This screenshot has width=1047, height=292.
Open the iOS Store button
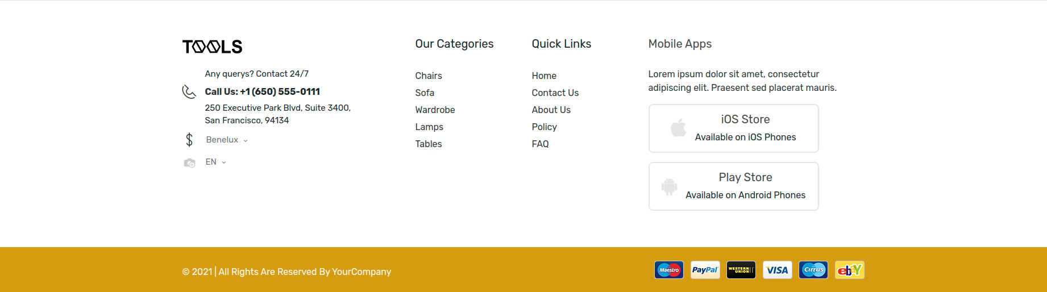pyautogui.click(x=734, y=128)
